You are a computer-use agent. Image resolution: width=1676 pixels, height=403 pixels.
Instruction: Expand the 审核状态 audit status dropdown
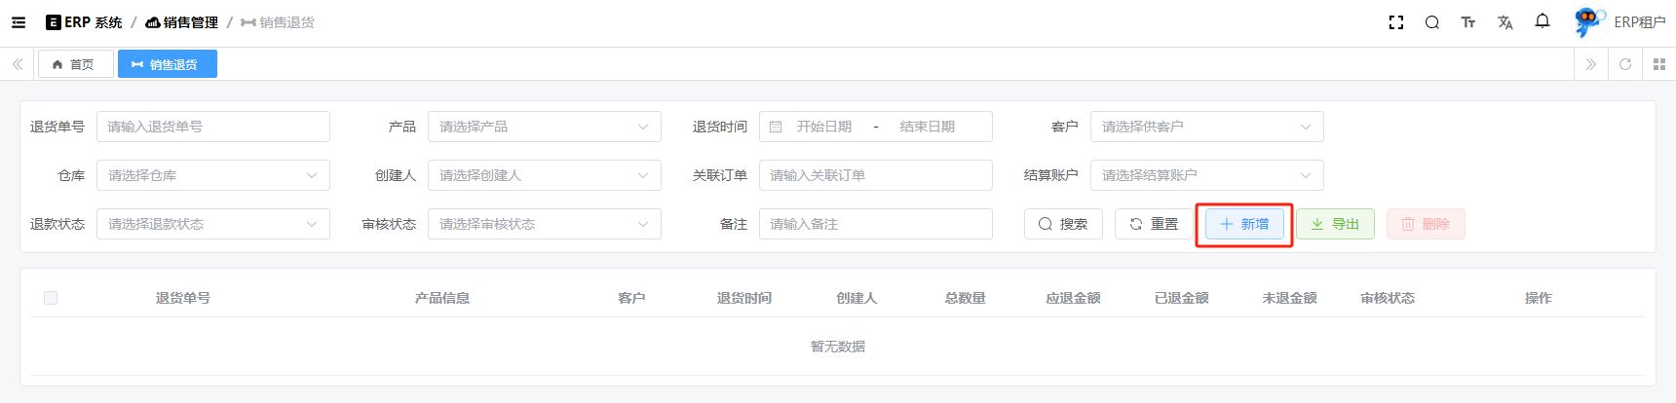tap(544, 224)
